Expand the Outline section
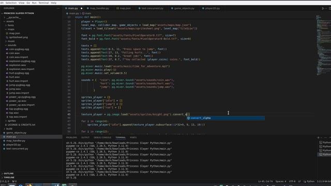 click(x=8, y=174)
